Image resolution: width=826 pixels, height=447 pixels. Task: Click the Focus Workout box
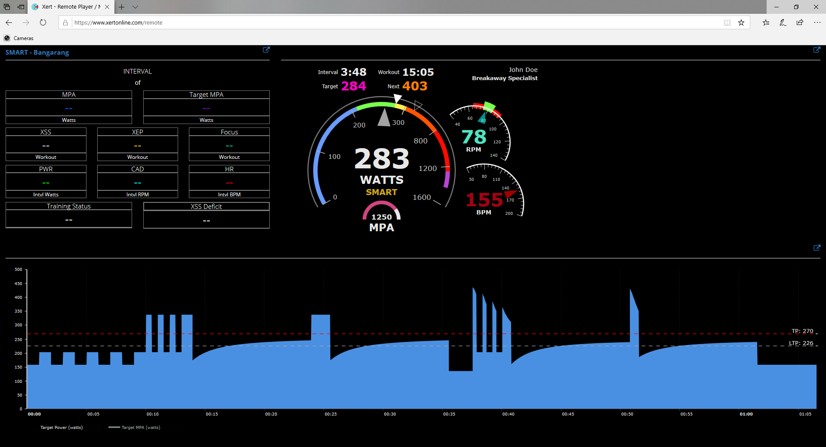click(229, 144)
